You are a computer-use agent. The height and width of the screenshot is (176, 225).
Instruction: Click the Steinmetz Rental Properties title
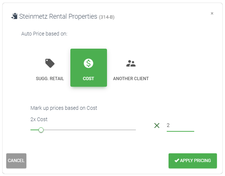pos(58,16)
